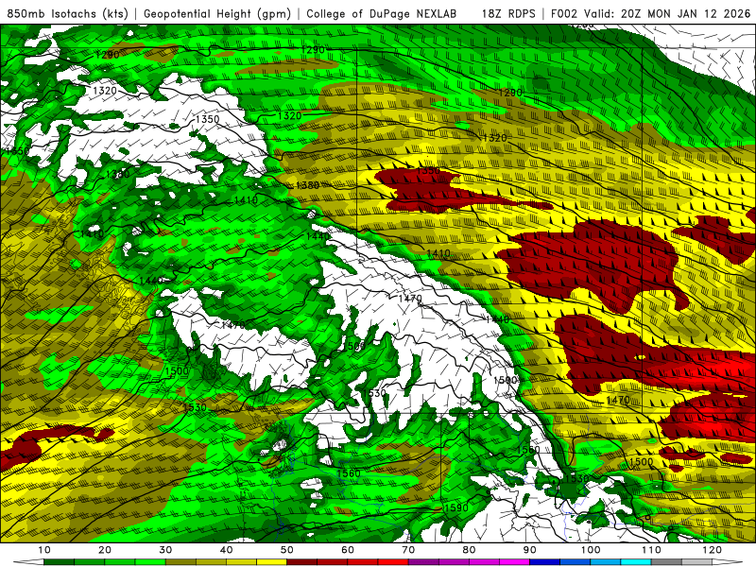This screenshot has width=756, height=567.
Task: Pick the bright magenta swatch just before 90
Action: tap(514, 562)
